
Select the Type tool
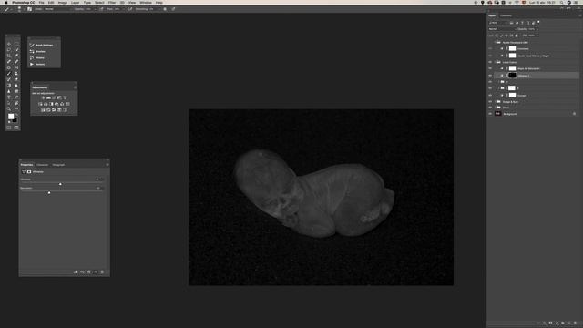pyautogui.click(x=9, y=97)
